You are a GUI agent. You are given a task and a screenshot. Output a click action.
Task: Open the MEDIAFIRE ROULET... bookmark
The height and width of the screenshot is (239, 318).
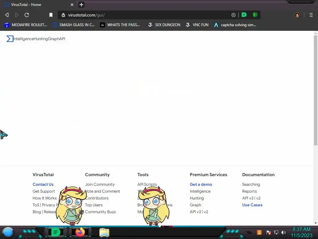coord(25,25)
